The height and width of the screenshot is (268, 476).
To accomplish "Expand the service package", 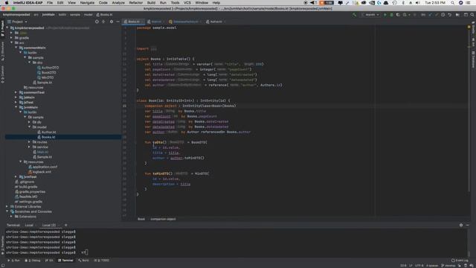I will coord(30,147).
